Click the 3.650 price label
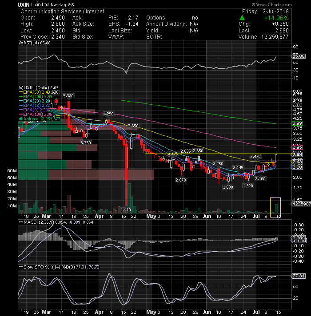311x316 pixels. click(x=133, y=126)
